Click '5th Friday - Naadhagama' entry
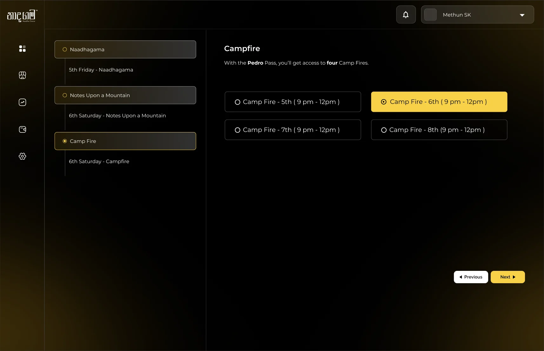This screenshot has width=544, height=351. point(101,70)
